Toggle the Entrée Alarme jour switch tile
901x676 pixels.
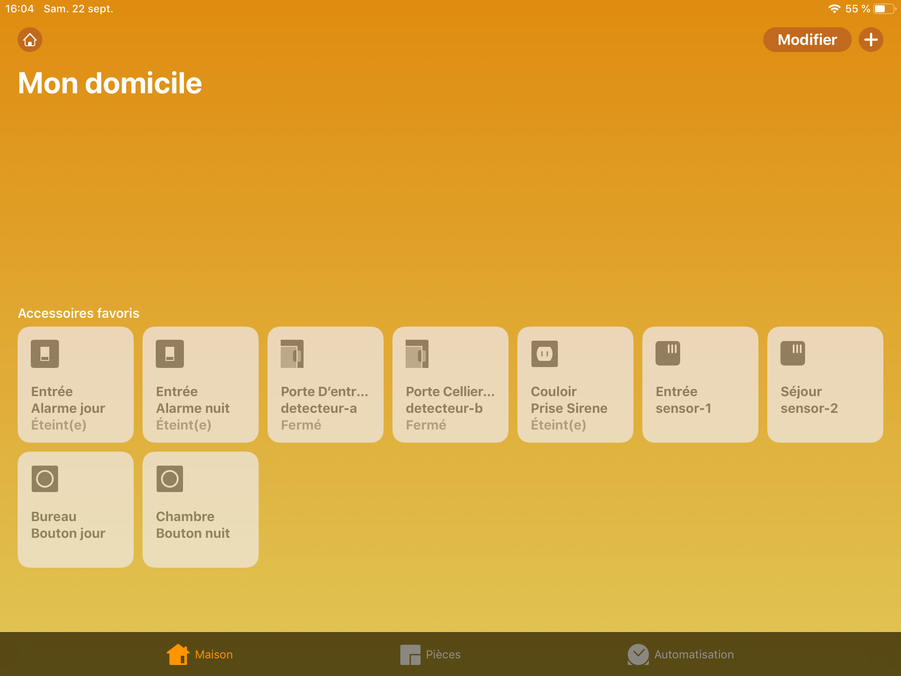click(75, 384)
